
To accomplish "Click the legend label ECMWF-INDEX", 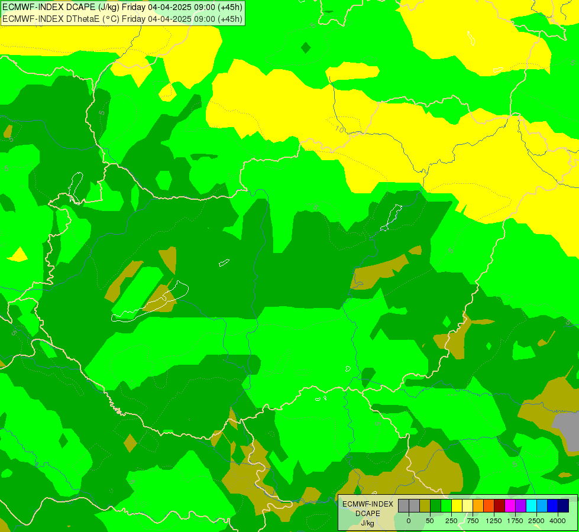I will pos(368,504).
